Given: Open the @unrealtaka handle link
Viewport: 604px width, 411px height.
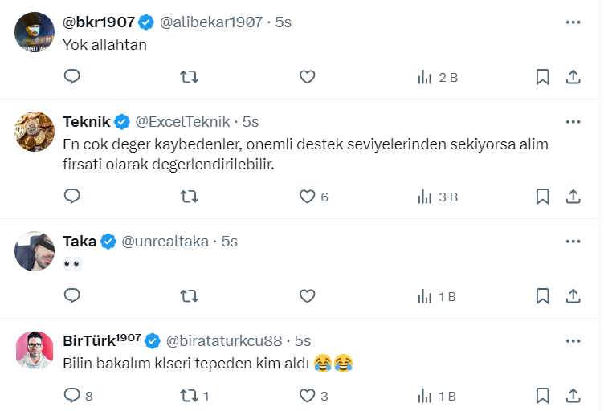Looking at the screenshot, I should point(165,241).
